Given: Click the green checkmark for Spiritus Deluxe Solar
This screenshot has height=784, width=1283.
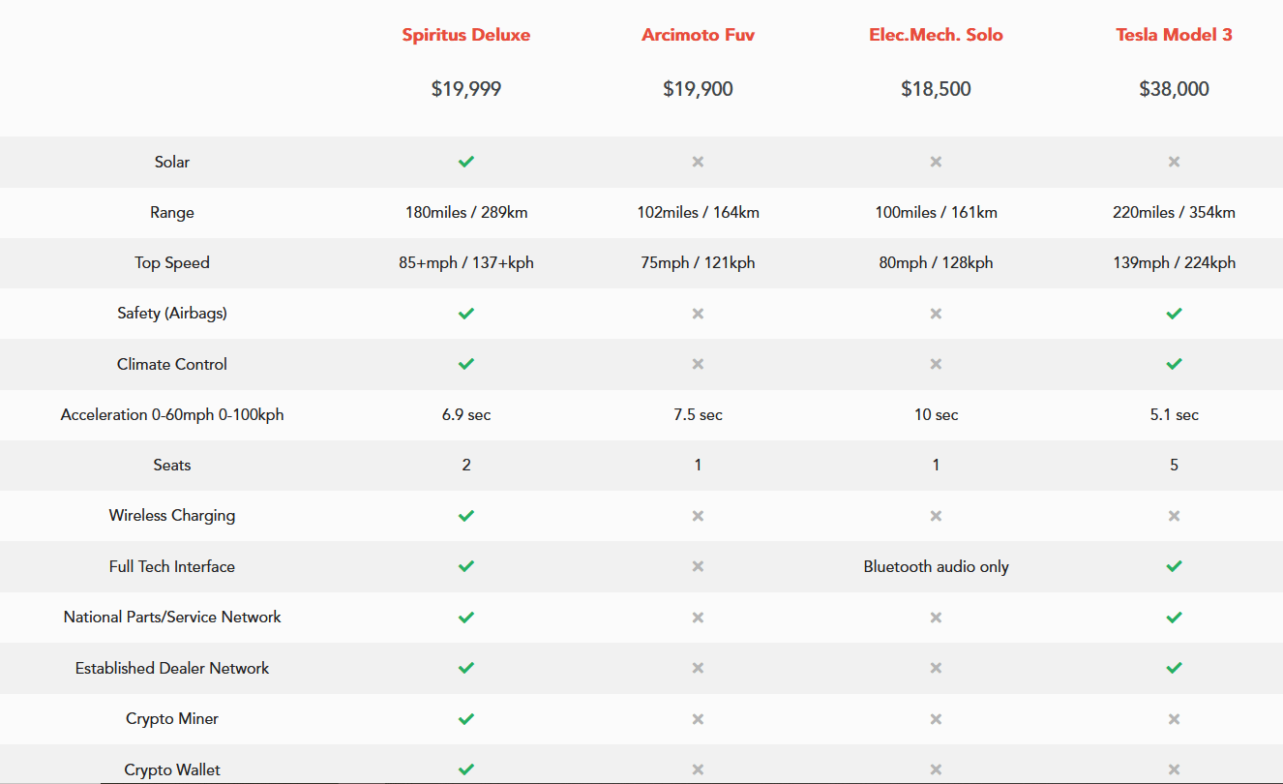Looking at the screenshot, I should (x=466, y=162).
